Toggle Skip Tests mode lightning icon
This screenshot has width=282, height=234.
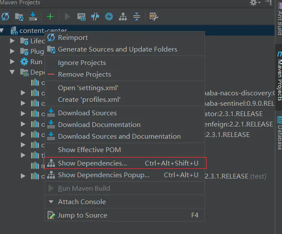[x=109, y=17]
